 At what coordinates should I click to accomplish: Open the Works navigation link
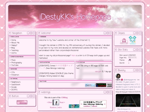14,53
